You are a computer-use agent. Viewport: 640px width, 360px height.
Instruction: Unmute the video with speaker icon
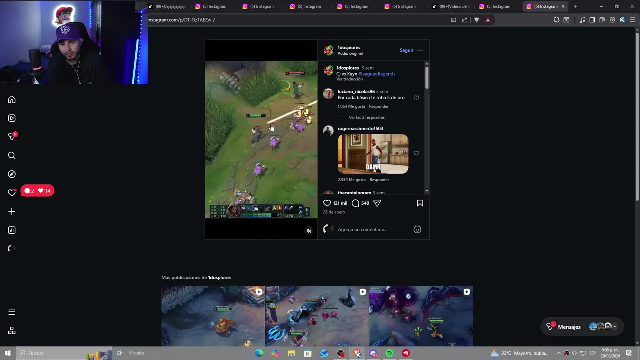pyautogui.click(x=309, y=231)
